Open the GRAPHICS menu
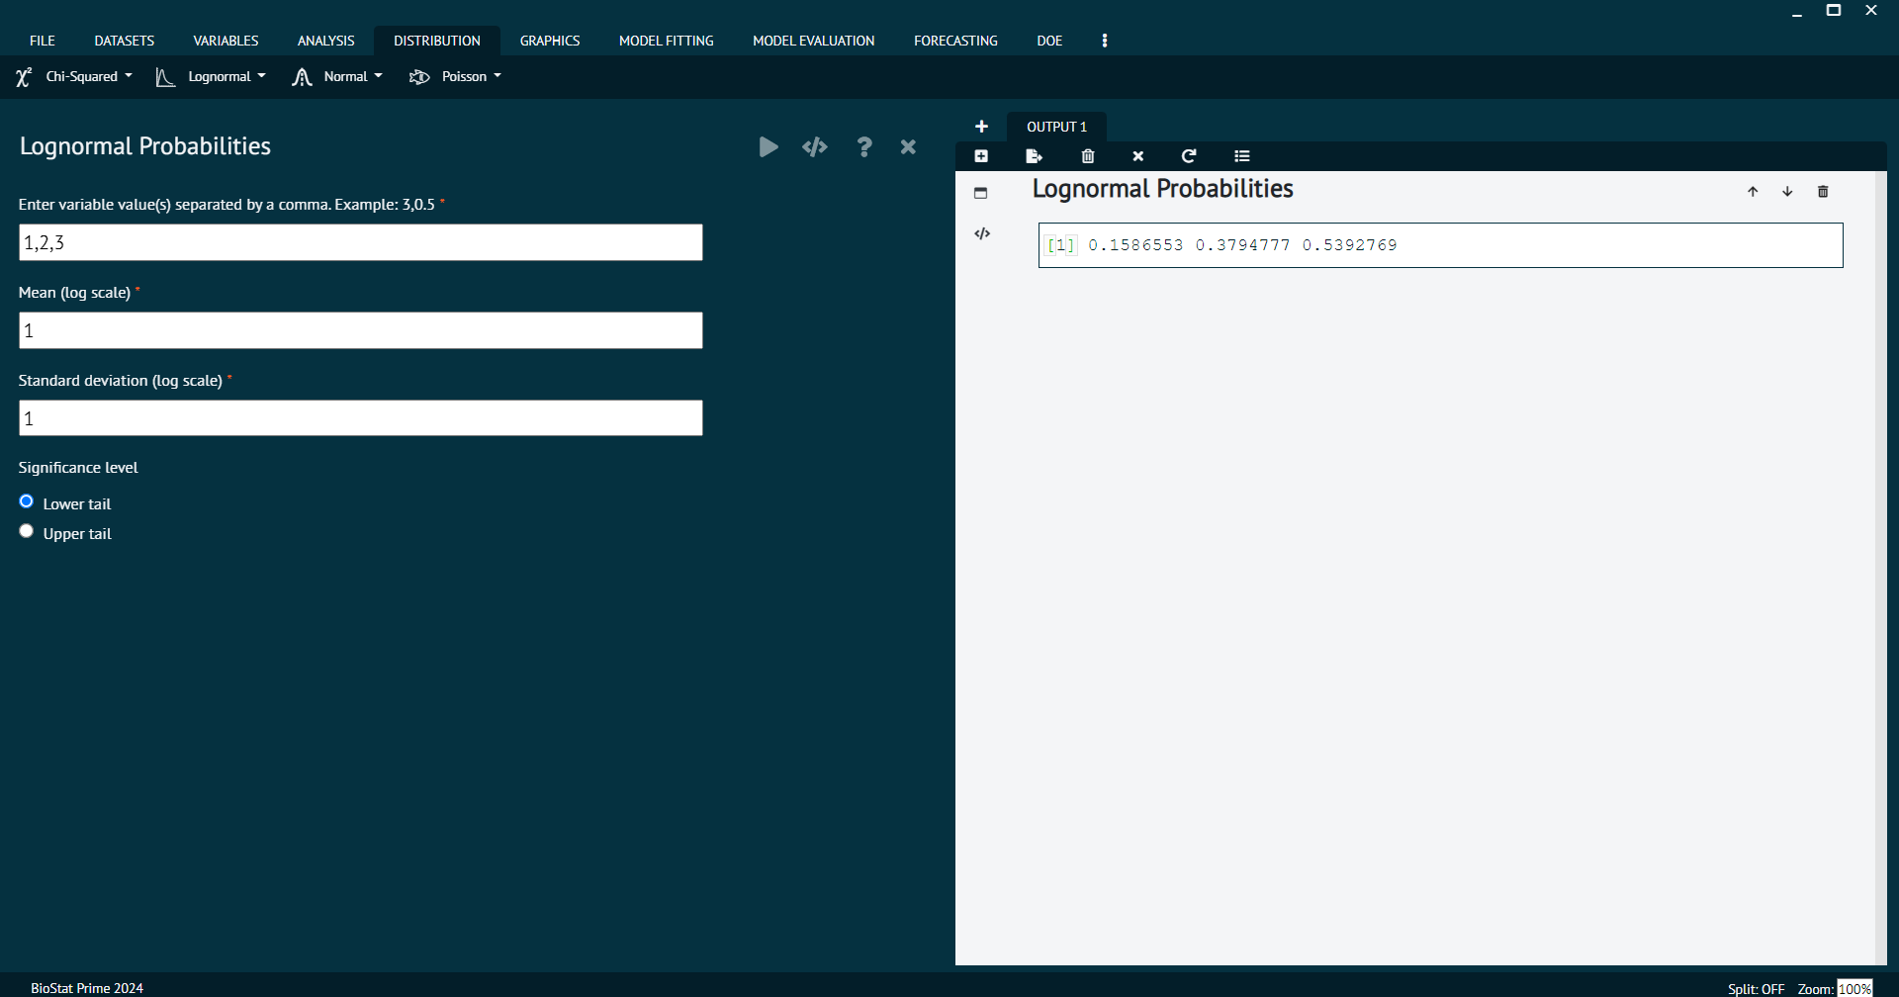The height and width of the screenshot is (997, 1899). pos(550,41)
